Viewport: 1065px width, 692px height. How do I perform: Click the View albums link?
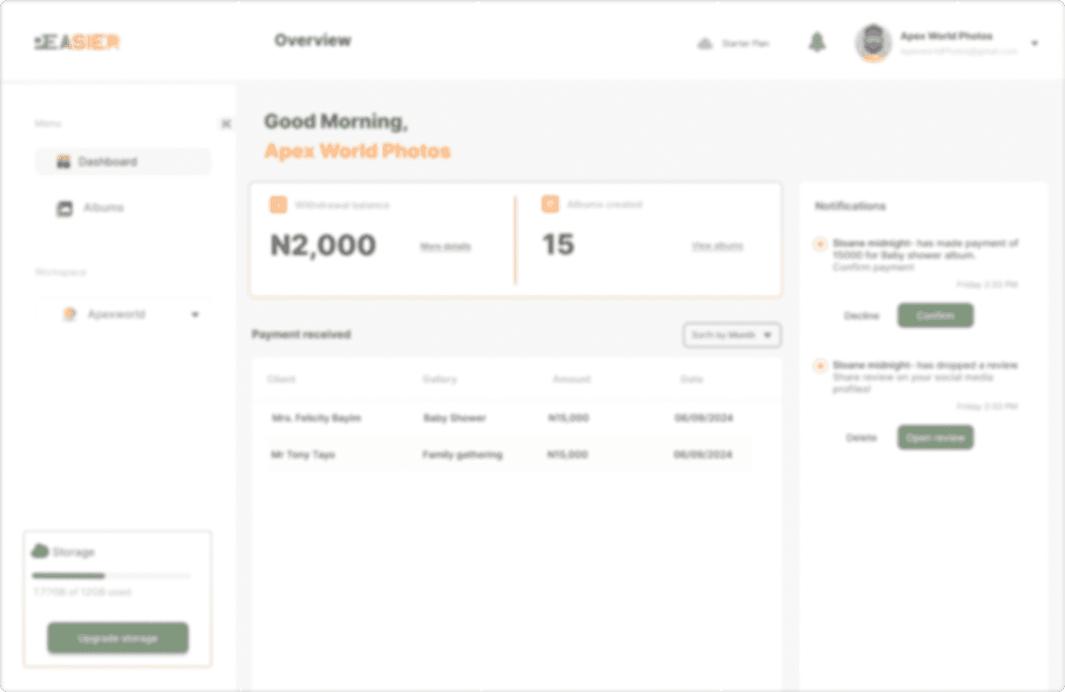pyautogui.click(x=716, y=245)
